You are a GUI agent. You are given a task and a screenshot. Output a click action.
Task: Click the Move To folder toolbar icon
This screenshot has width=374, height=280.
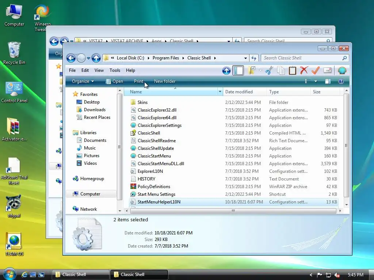[x=252, y=70]
